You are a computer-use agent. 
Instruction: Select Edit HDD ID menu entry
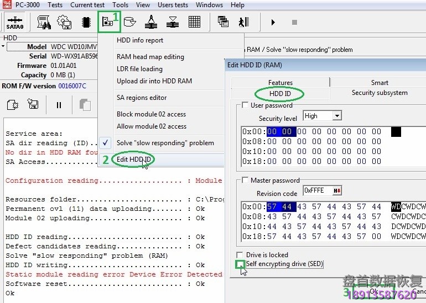tap(134, 160)
